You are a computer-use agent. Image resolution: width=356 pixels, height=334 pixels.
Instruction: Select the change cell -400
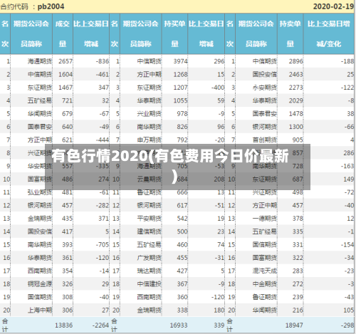click(x=218, y=88)
